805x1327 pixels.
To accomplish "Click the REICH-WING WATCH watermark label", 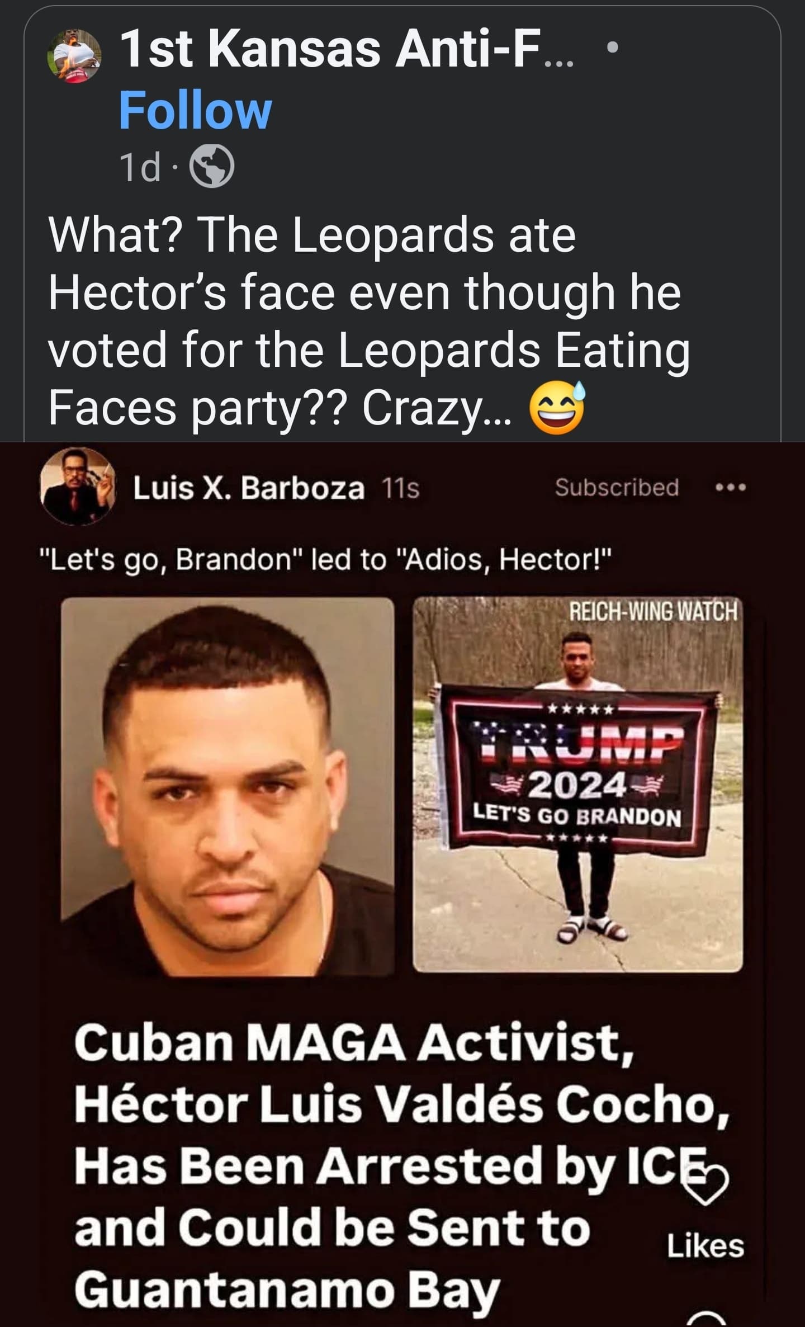I will pos(653,611).
